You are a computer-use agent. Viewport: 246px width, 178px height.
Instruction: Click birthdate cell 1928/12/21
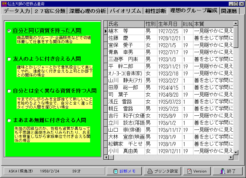(x=170, y=38)
